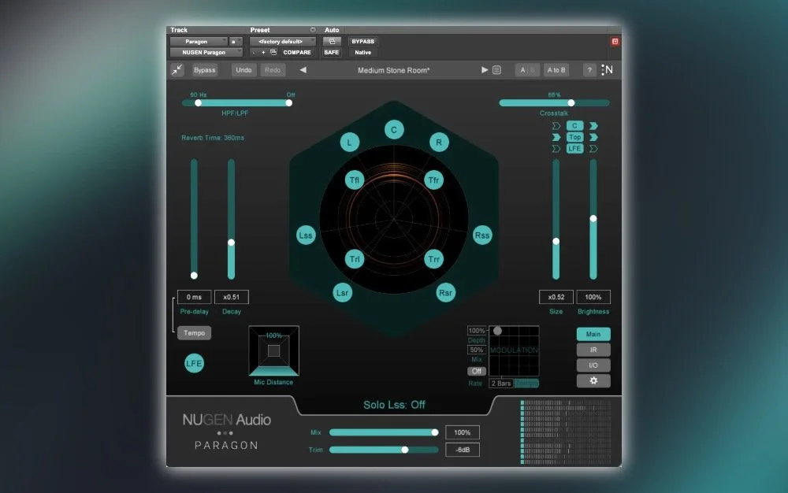The image size is (788, 493).
Task: Toggle the Tempo sync for pre-delay
Action: 194,333
